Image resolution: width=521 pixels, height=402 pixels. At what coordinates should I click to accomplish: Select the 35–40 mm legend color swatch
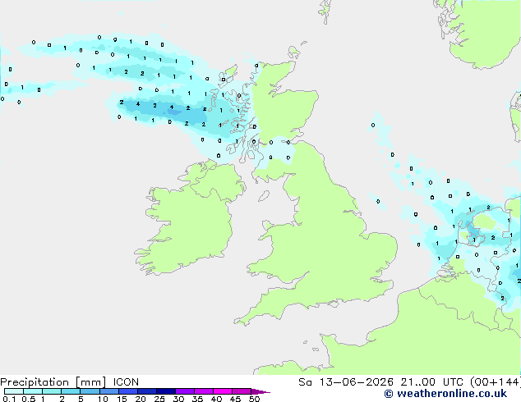tap(204, 391)
